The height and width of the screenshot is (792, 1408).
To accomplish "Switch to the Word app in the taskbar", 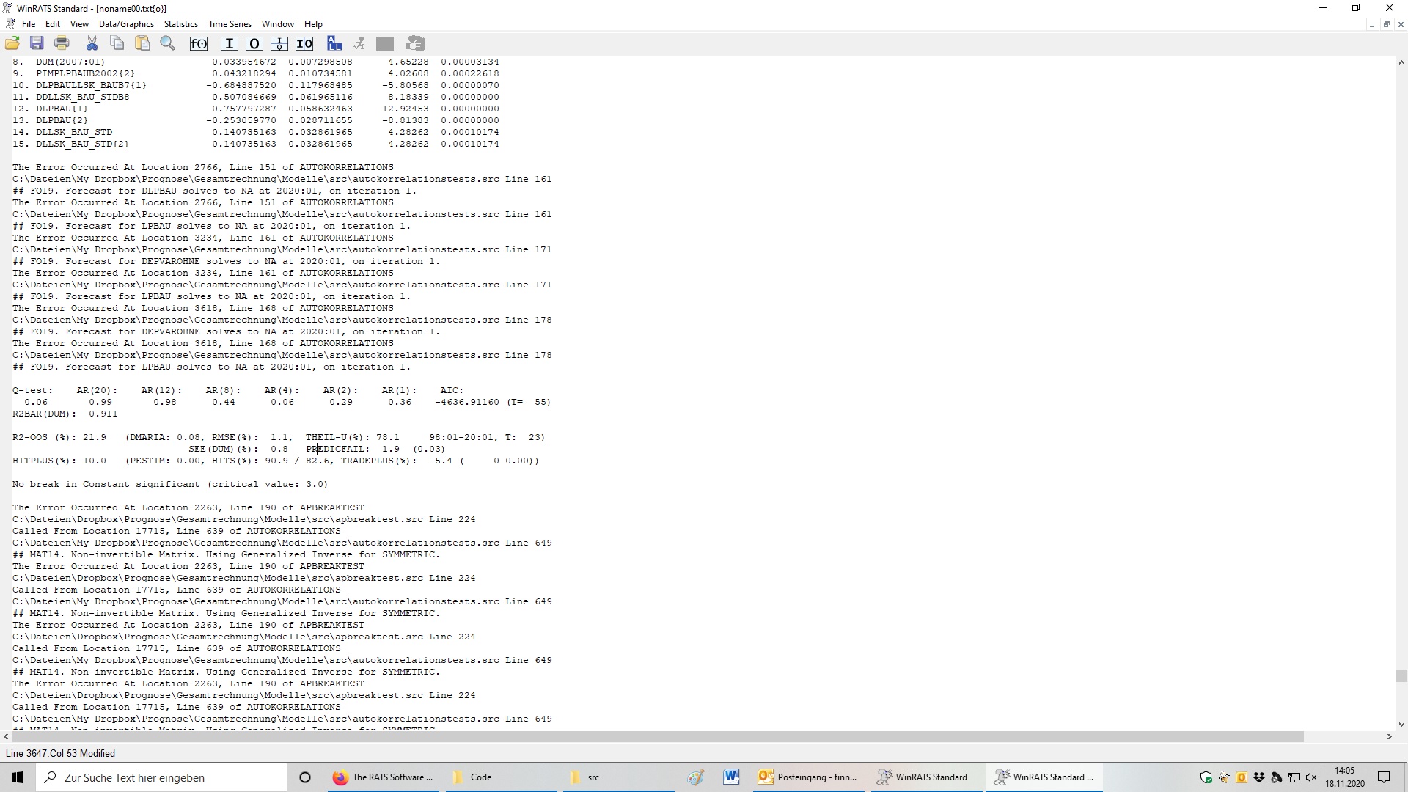I will (x=731, y=777).
